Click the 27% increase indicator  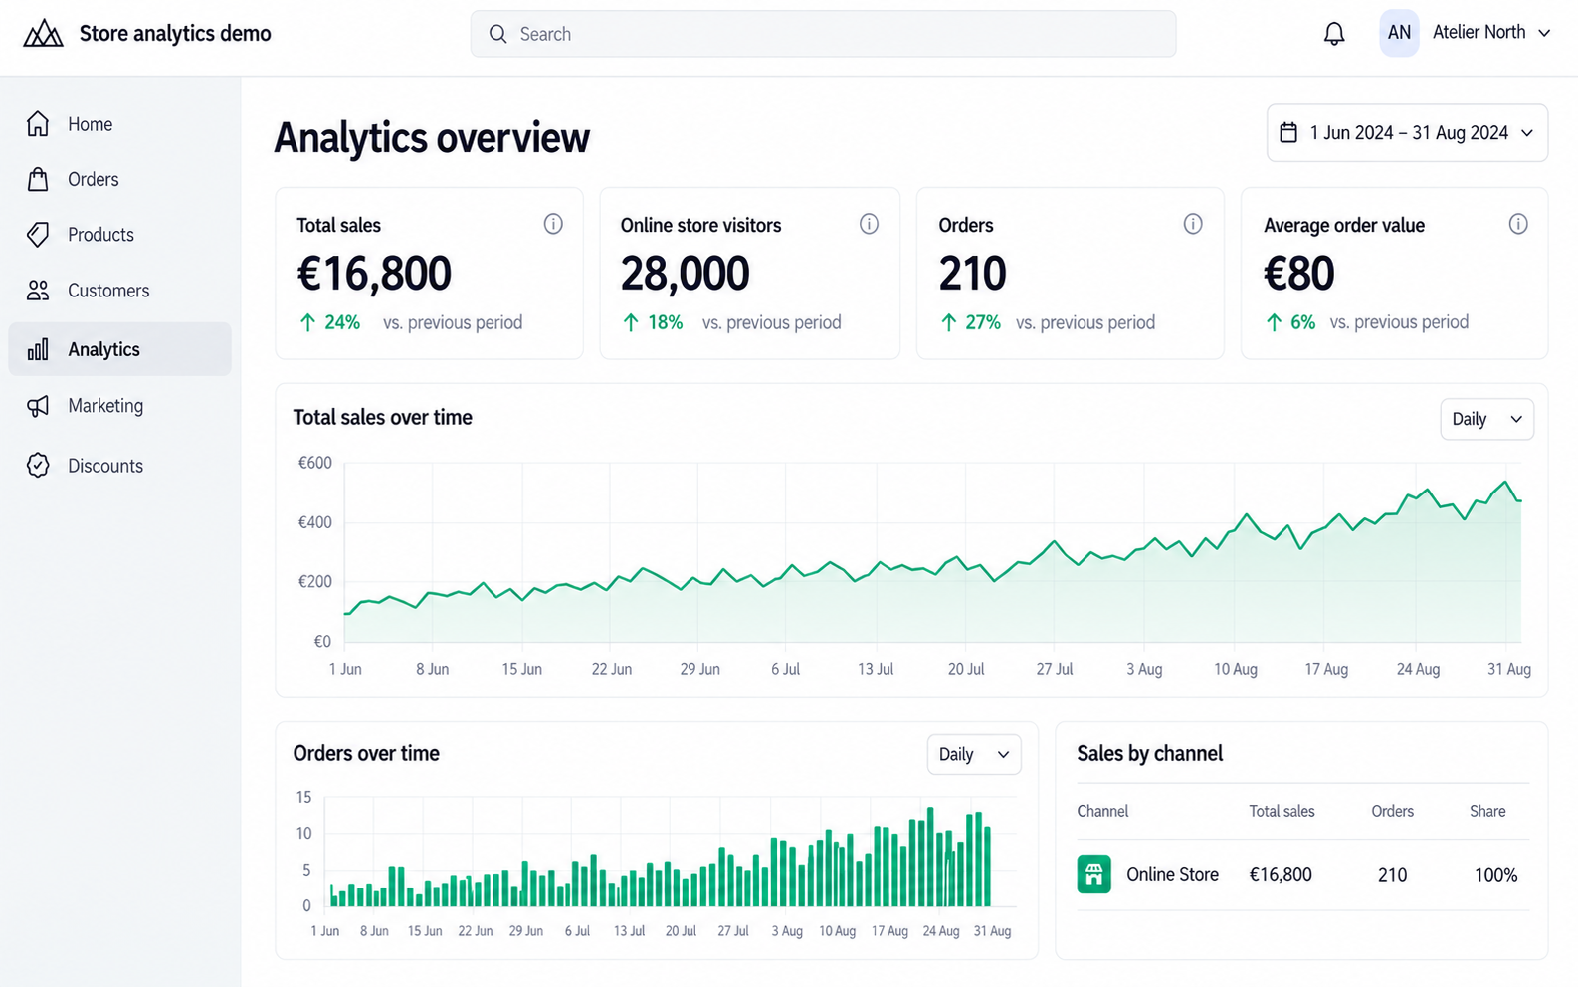point(970,322)
